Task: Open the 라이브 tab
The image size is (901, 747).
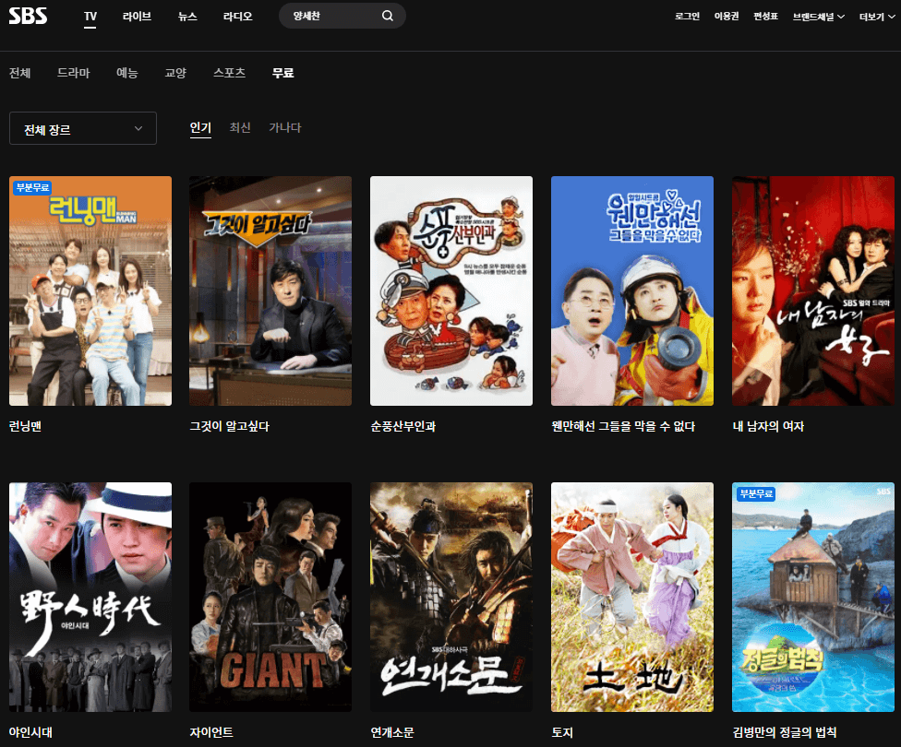Action: pos(137,16)
